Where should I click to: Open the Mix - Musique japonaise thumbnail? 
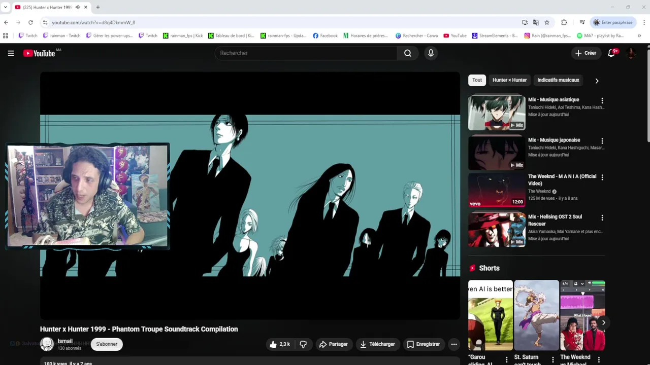click(x=497, y=152)
